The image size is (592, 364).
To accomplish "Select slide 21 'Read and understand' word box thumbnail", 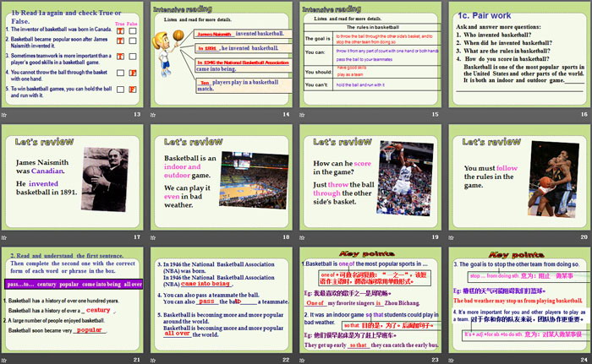I will (73, 301).
